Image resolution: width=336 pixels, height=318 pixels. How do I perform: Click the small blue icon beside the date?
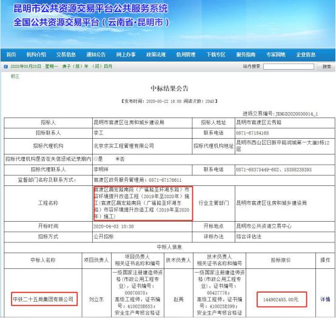[6, 67]
